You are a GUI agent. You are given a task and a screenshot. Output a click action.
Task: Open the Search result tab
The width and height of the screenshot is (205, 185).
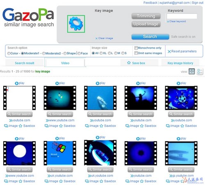coord(25,63)
